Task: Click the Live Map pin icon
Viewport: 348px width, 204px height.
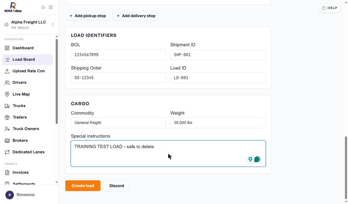Action: (7, 94)
